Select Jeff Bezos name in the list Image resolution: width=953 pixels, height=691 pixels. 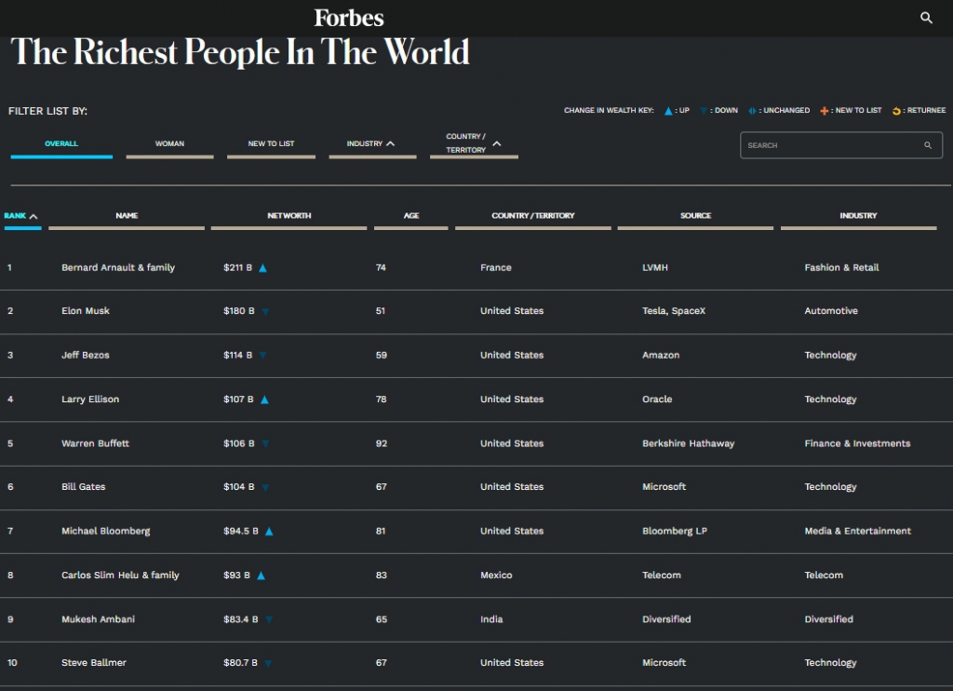coord(85,355)
